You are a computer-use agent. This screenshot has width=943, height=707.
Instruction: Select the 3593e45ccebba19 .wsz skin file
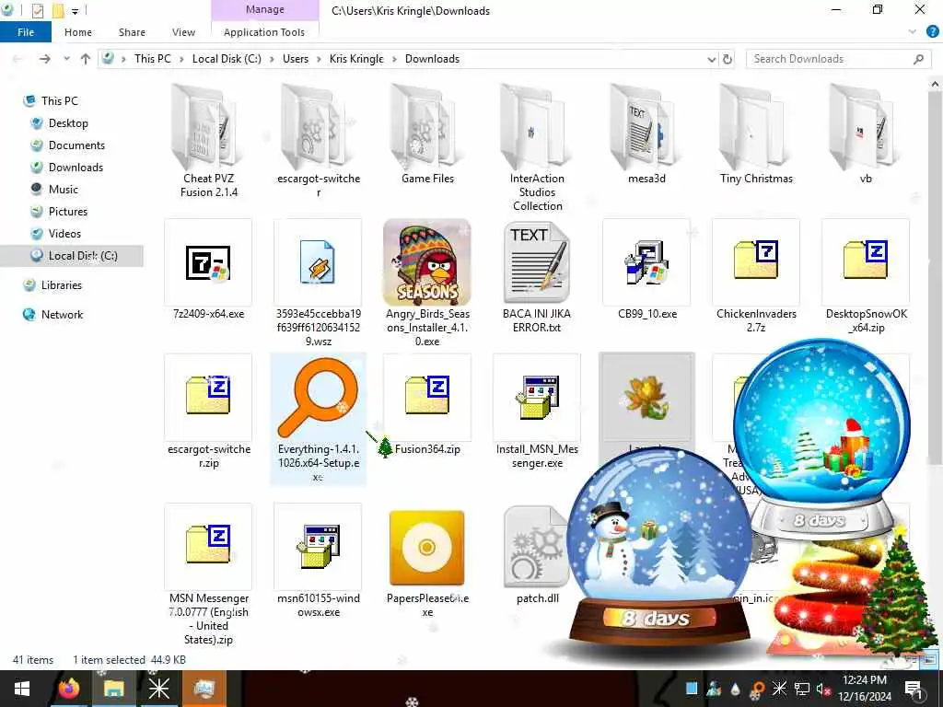[x=318, y=283]
